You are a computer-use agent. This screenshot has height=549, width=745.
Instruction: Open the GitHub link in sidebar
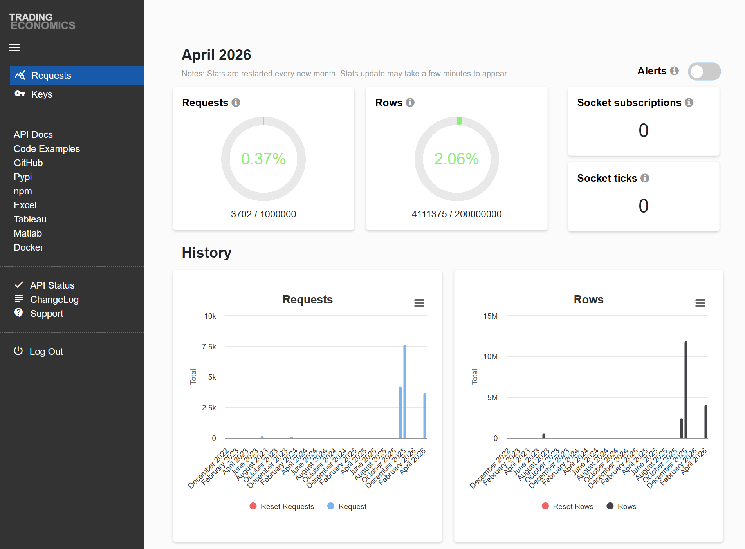coord(28,163)
